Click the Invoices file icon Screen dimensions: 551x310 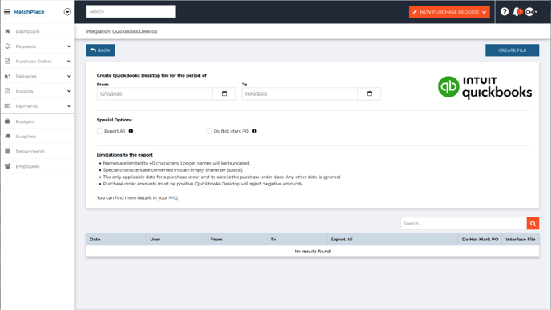pyautogui.click(x=7, y=91)
